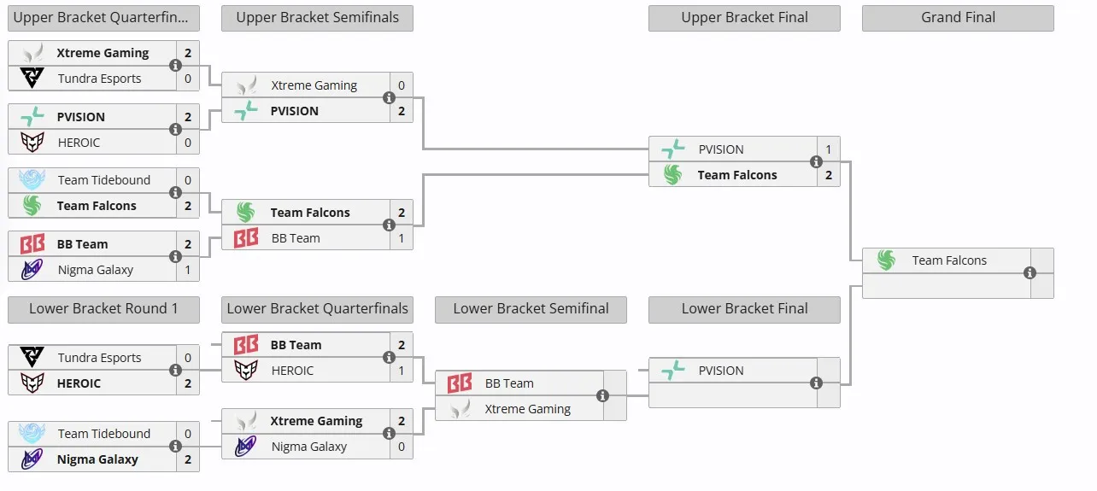This screenshot has height=491, width=1097.
Task: Select the Lower Bracket Quarterfinals header
Action: (x=317, y=309)
